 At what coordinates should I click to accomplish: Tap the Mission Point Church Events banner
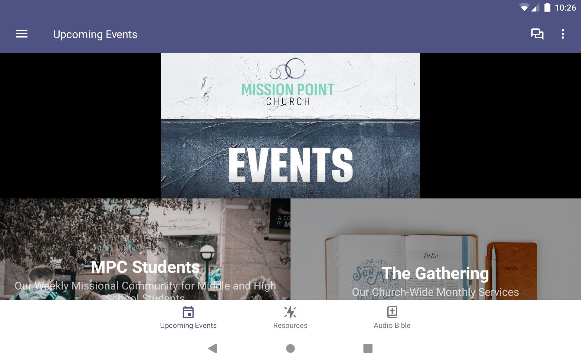click(290, 126)
